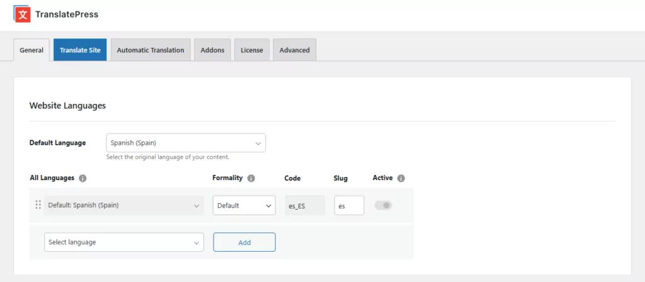
Task: Click info icon next to All Languages
Action: click(83, 178)
